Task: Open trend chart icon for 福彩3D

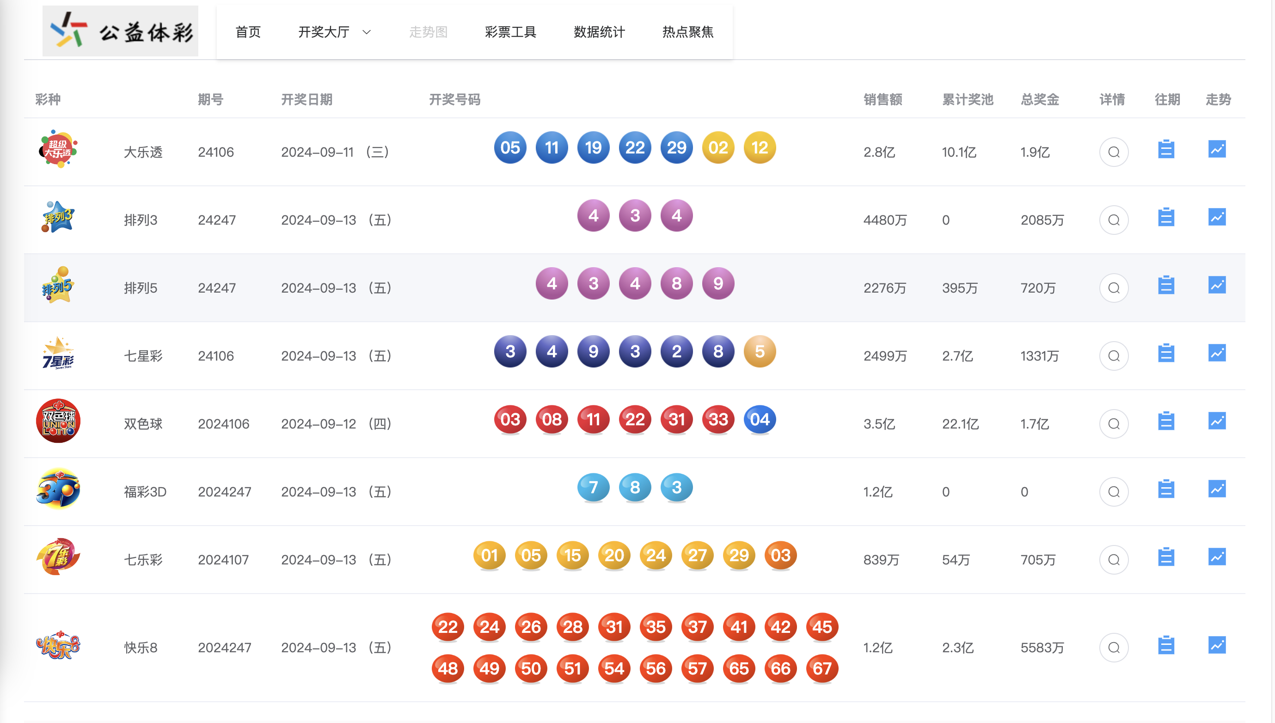Action: [x=1217, y=489]
